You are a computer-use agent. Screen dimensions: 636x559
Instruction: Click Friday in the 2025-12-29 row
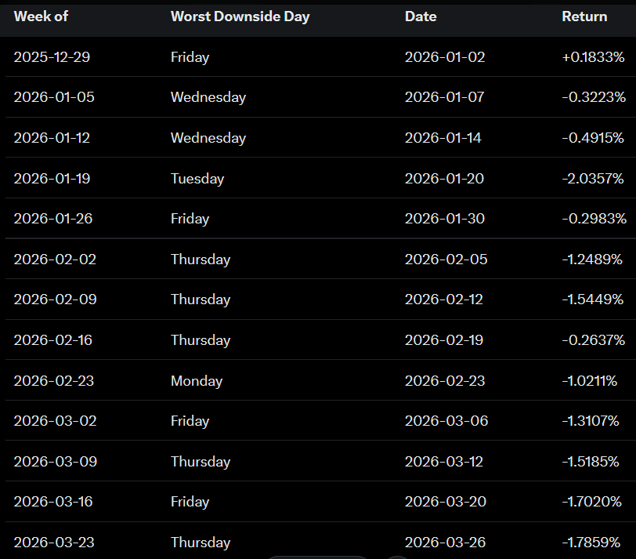[190, 56]
